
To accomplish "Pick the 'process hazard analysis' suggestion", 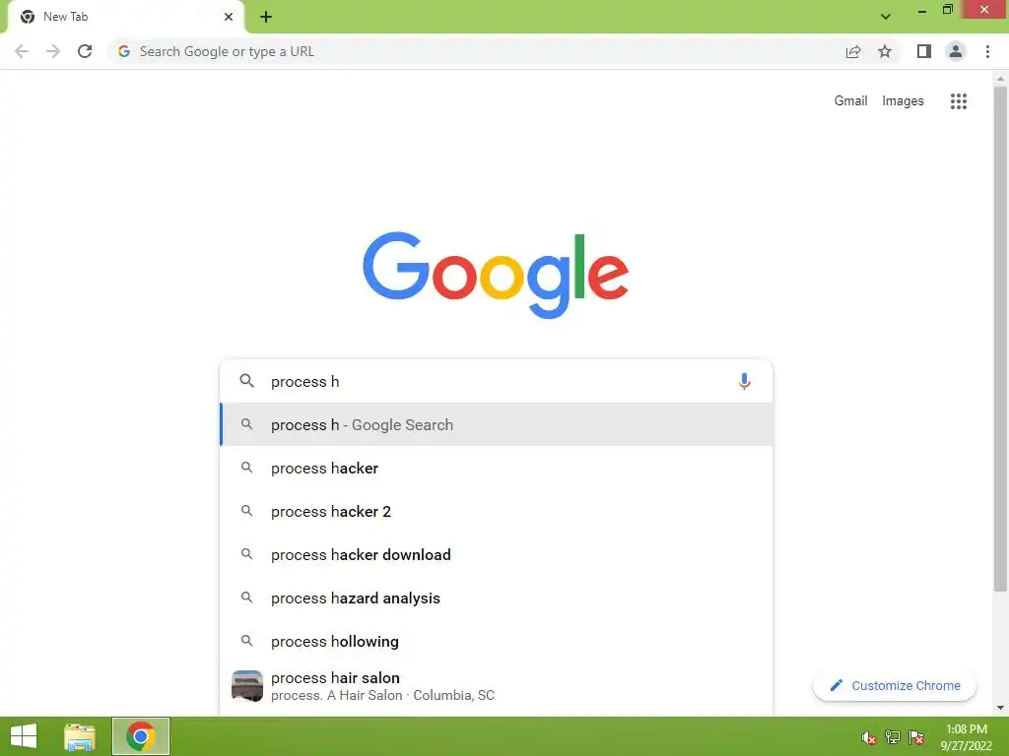I will click(x=496, y=598).
